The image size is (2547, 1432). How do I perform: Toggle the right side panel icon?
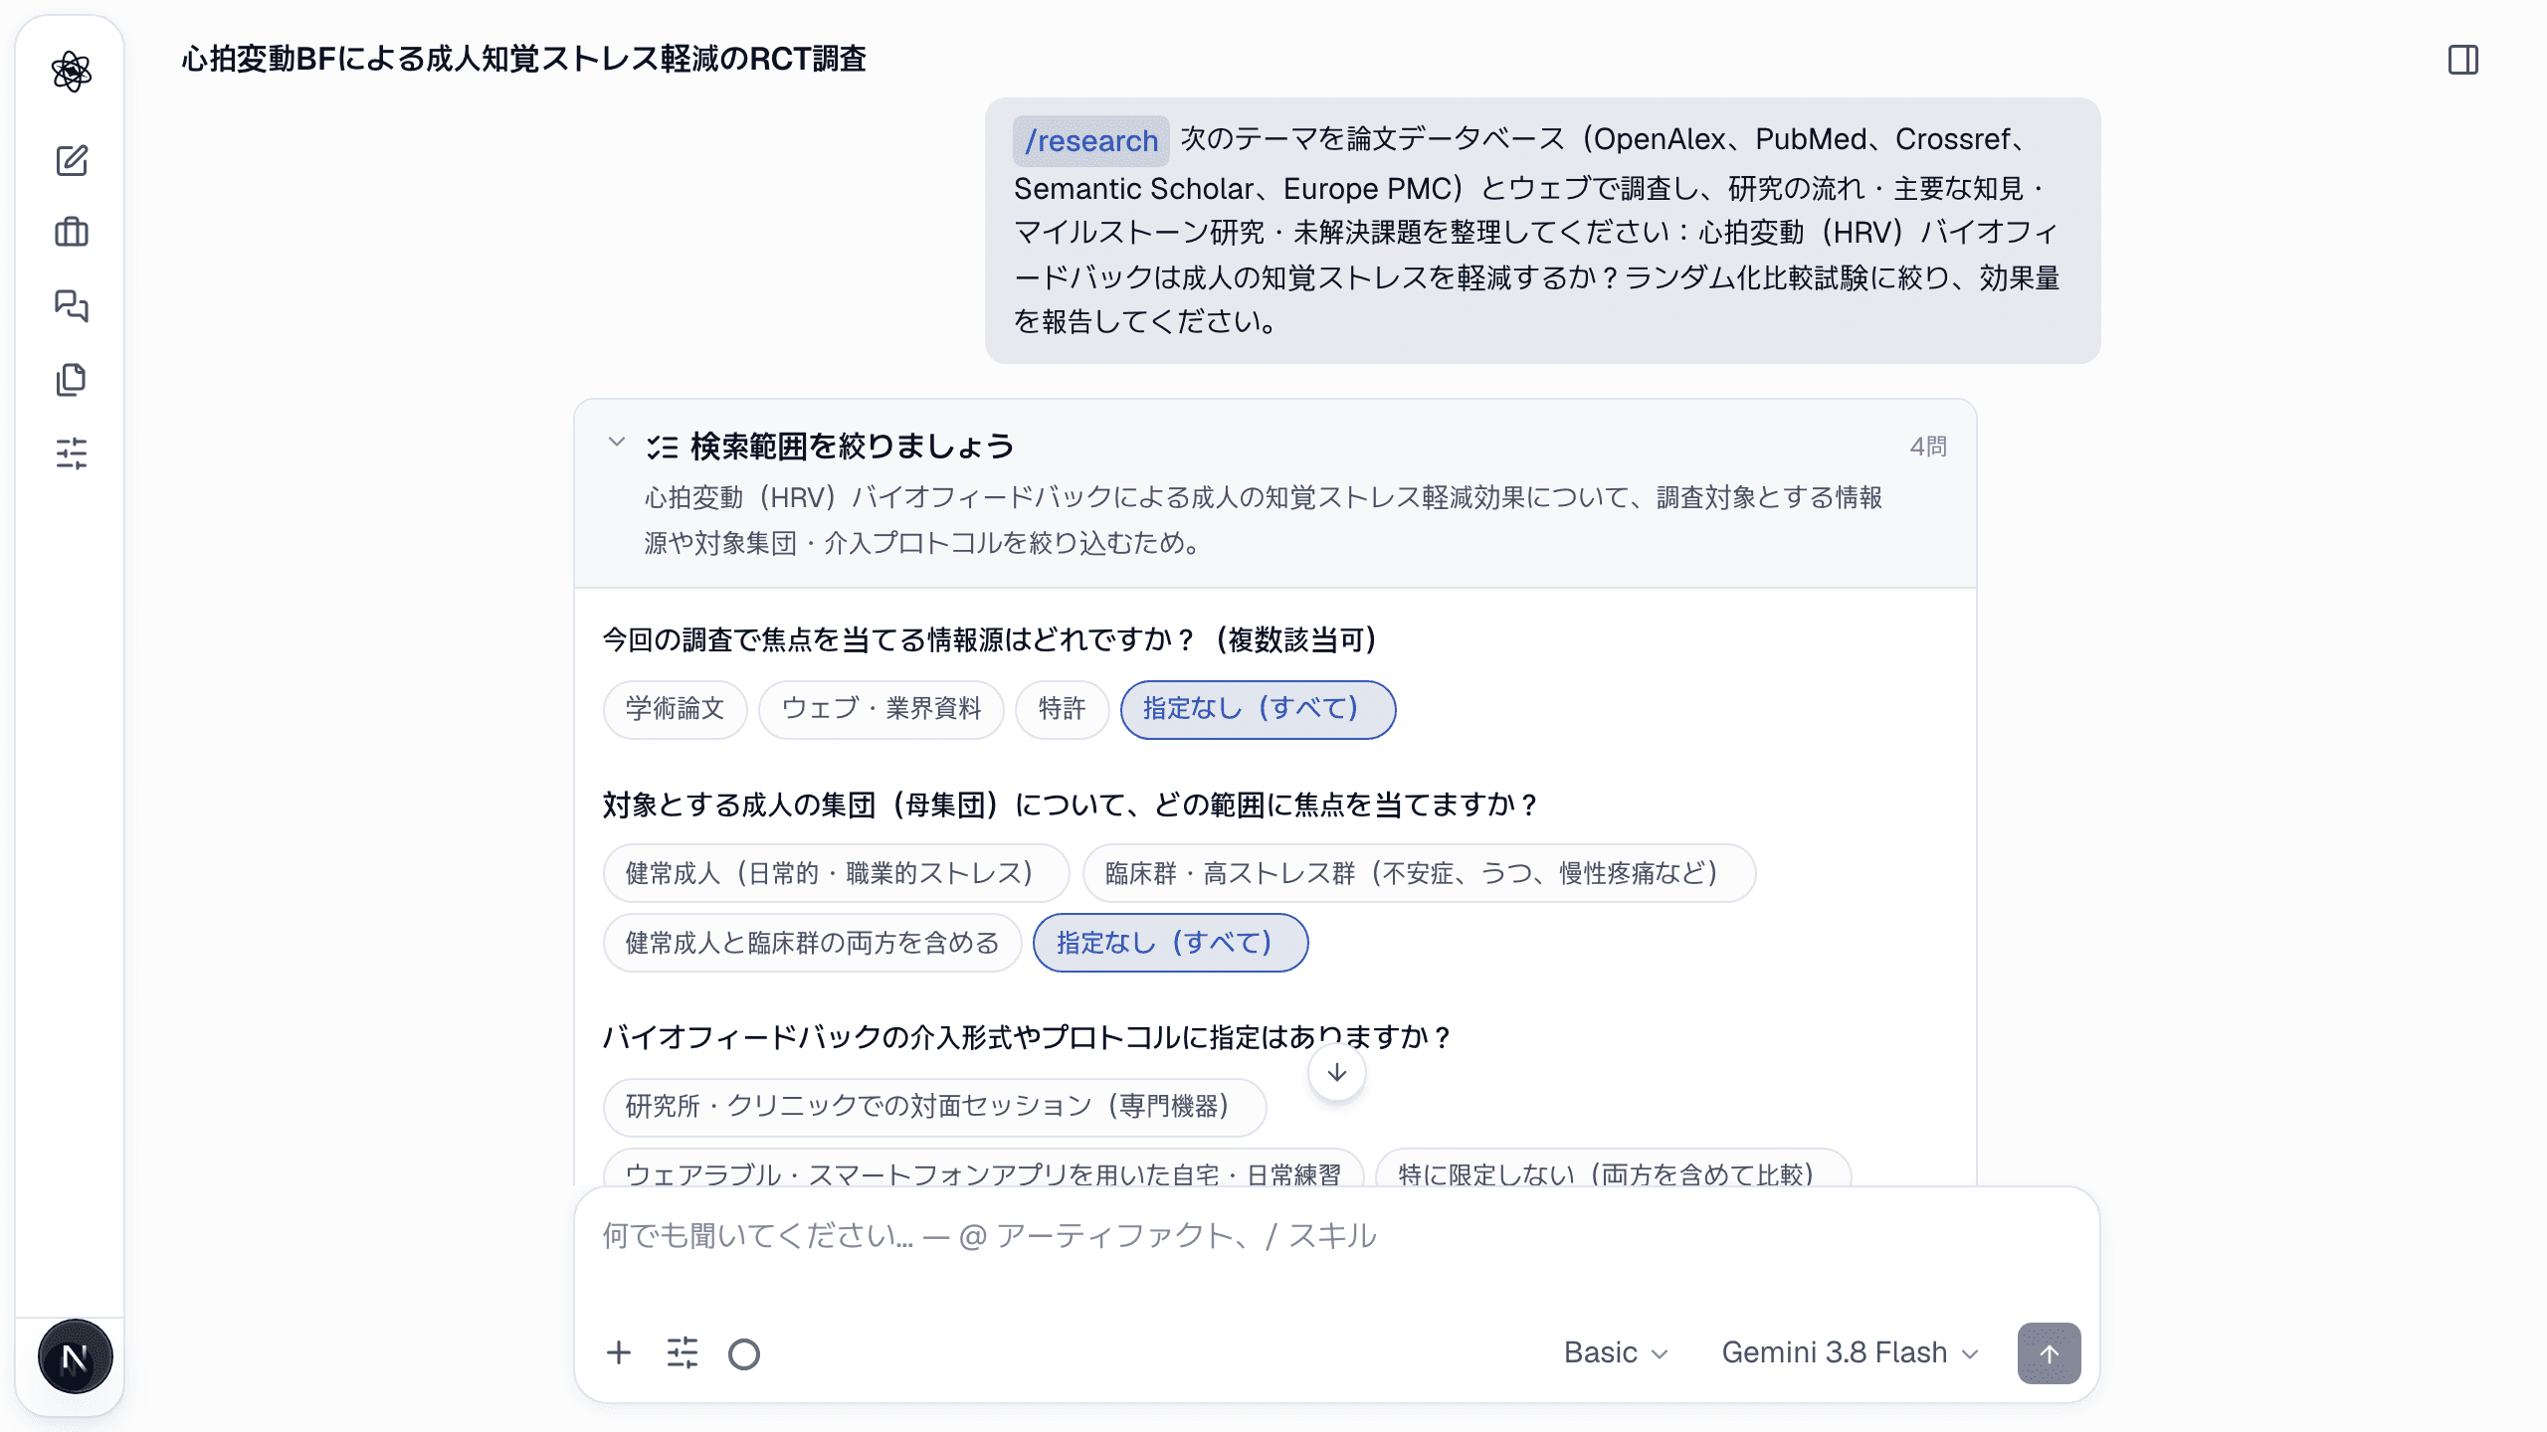pyautogui.click(x=2463, y=60)
